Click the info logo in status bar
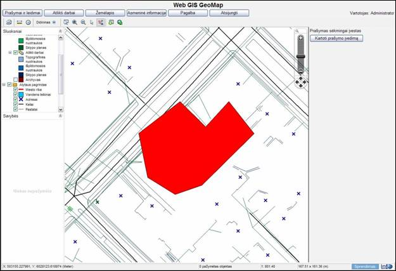The image size is (396, 271). (386, 267)
